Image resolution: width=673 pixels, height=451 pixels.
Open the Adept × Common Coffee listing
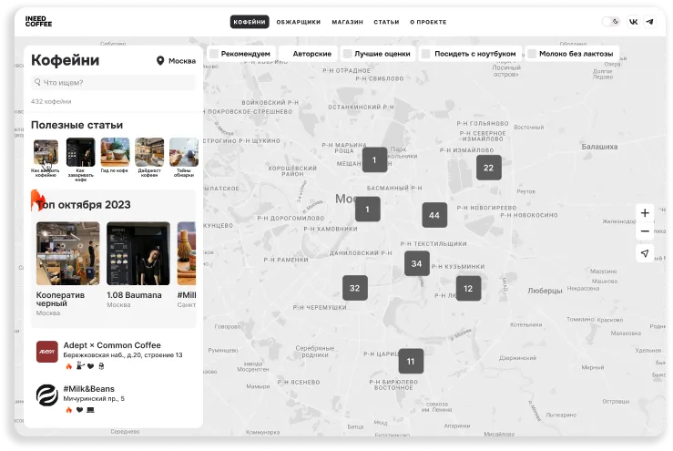113,354
